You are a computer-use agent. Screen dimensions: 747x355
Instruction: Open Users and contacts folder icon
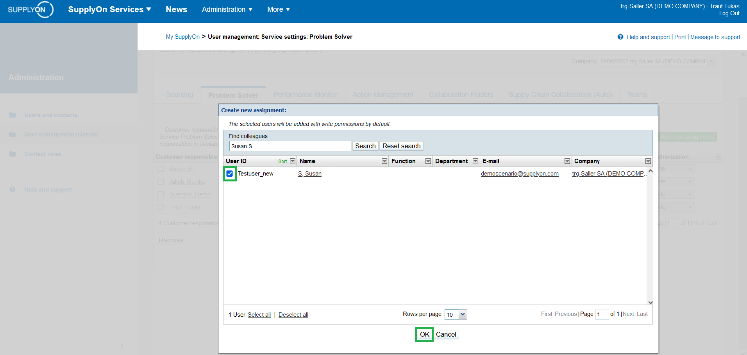pyautogui.click(x=13, y=115)
